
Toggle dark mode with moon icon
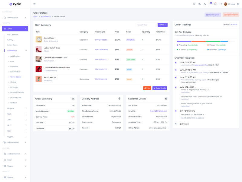205,4
